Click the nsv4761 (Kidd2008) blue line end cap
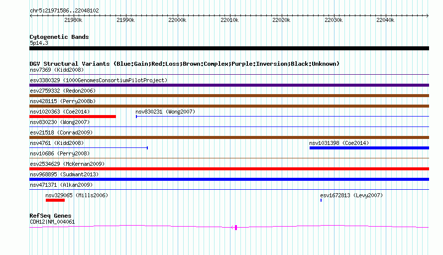443x255 pixels. coord(147,148)
